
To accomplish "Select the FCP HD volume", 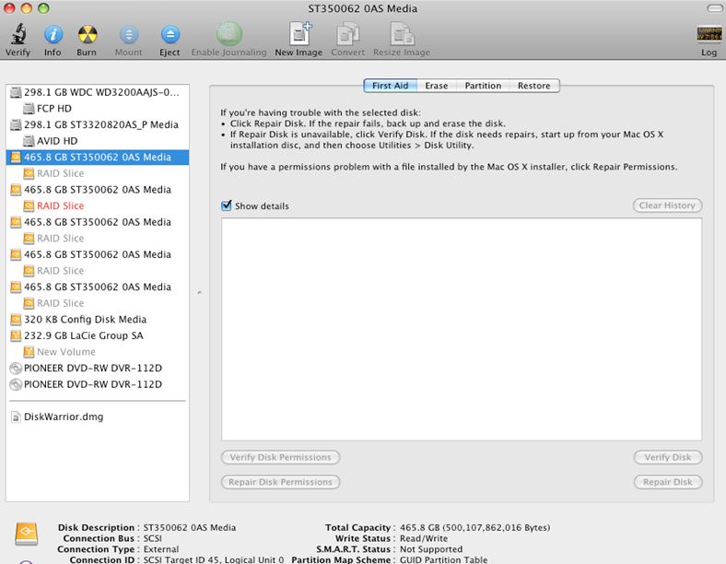I will pyautogui.click(x=98, y=109).
